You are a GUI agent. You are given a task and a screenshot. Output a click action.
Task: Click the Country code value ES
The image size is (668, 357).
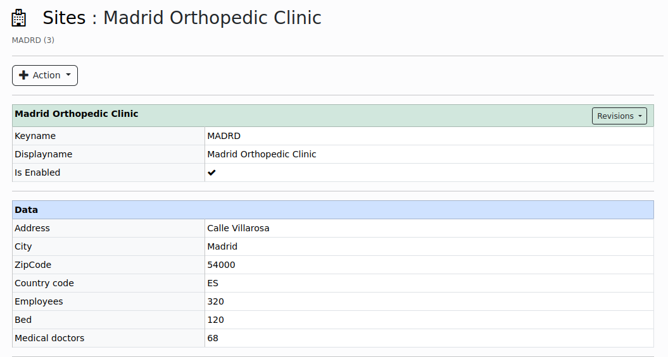(213, 283)
